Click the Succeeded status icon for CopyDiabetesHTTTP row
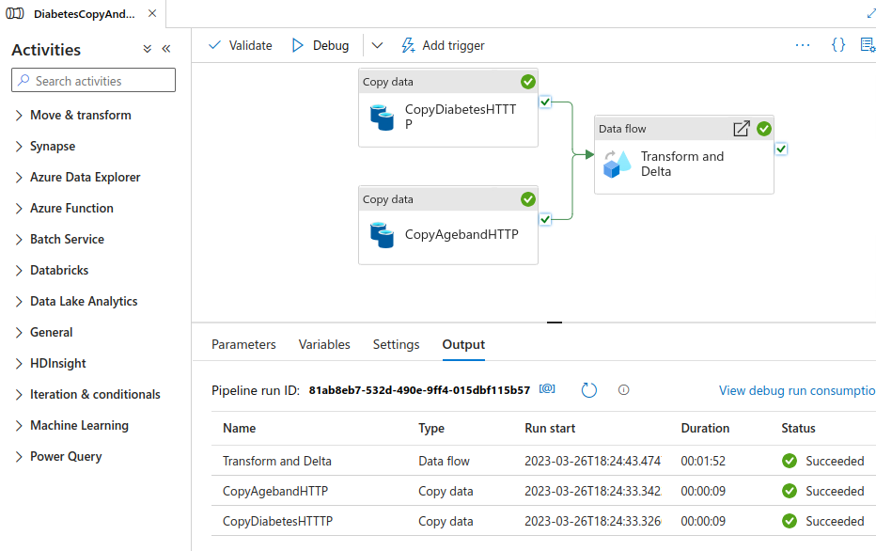The height and width of the screenshot is (551, 876). pos(790,522)
